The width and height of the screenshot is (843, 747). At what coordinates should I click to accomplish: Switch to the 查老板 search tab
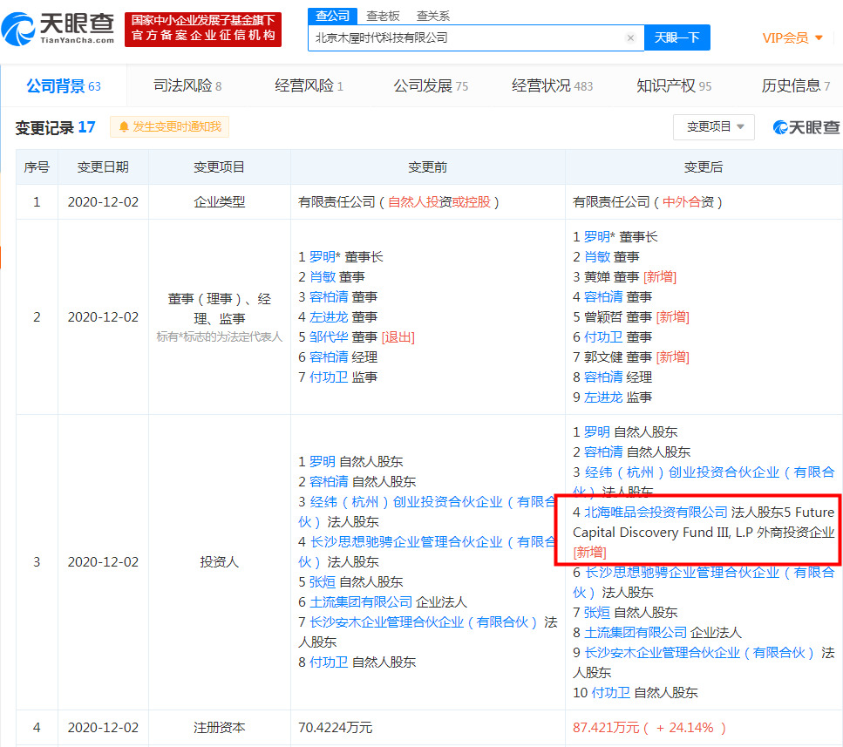pyautogui.click(x=383, y=16)
